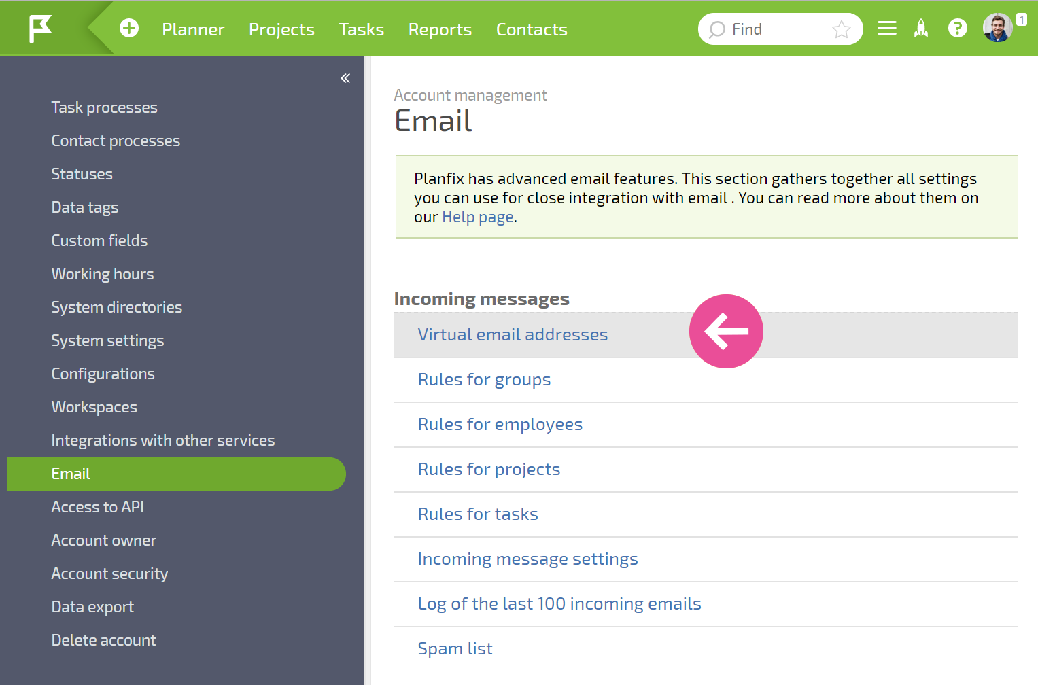This screenshot has width=1038, height=685.
Task: Open the Help page link
Action: click(478, 217)
